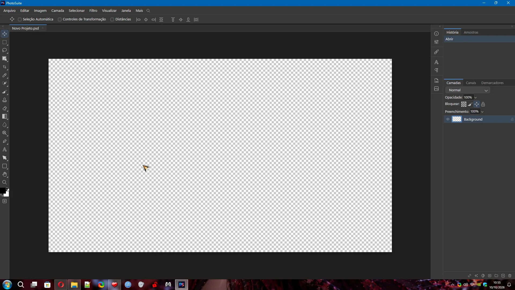Select the Rectangular Marquee tool
Image resolution: width=515 pixels, height=290 pixels.
click(x=5, y=42)
